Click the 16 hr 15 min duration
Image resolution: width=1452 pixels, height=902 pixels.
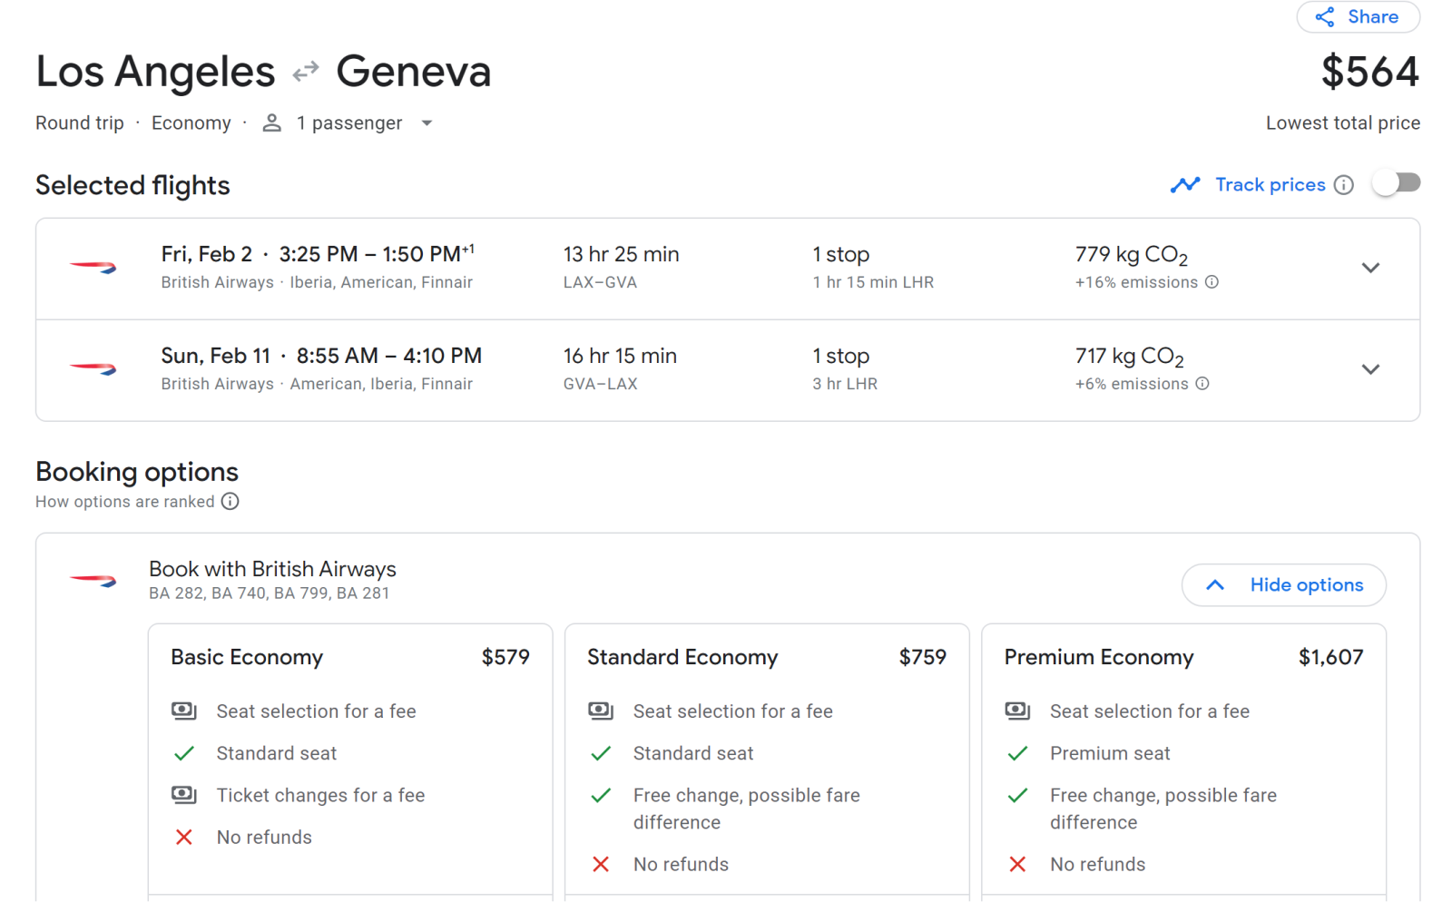[x=620, y=356]
